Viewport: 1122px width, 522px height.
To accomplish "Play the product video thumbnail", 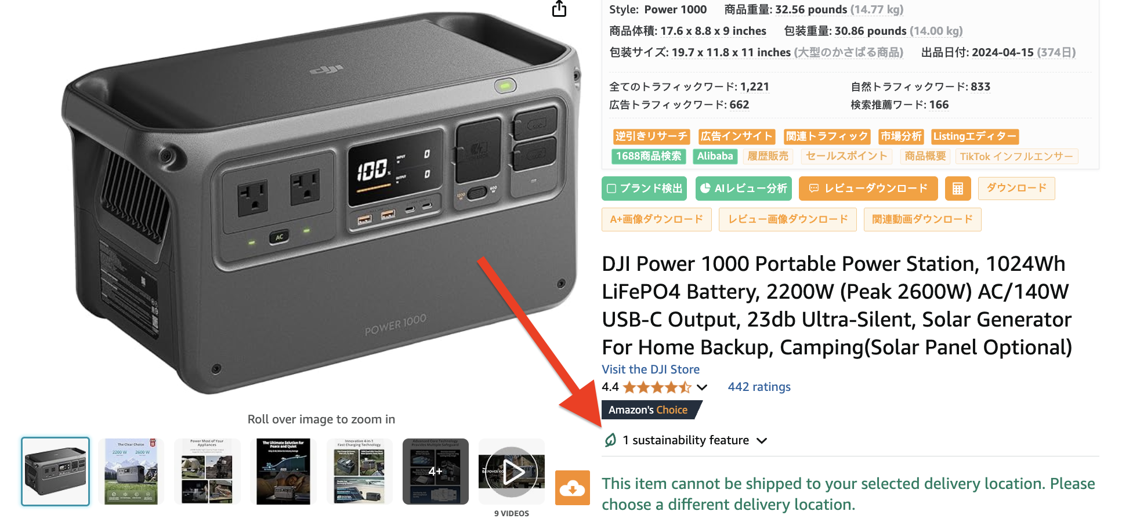I will click(512, 472).
